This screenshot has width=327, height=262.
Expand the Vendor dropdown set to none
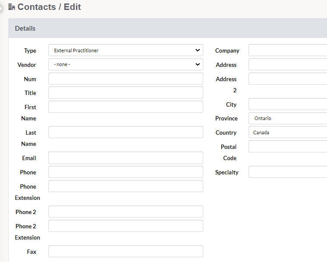[126, 64]
